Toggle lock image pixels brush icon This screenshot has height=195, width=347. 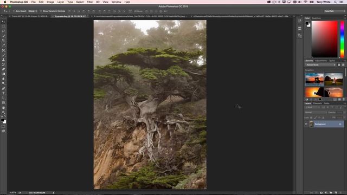(x=315, y=118)
